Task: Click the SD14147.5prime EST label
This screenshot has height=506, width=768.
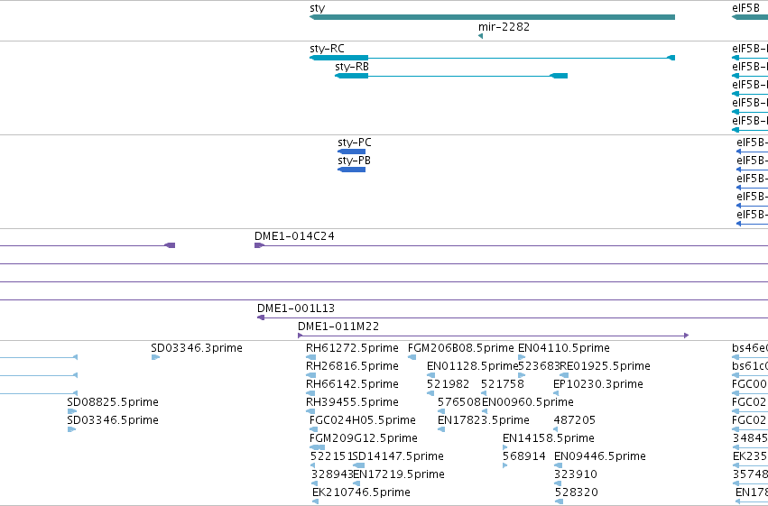Action: coord(398,456)
